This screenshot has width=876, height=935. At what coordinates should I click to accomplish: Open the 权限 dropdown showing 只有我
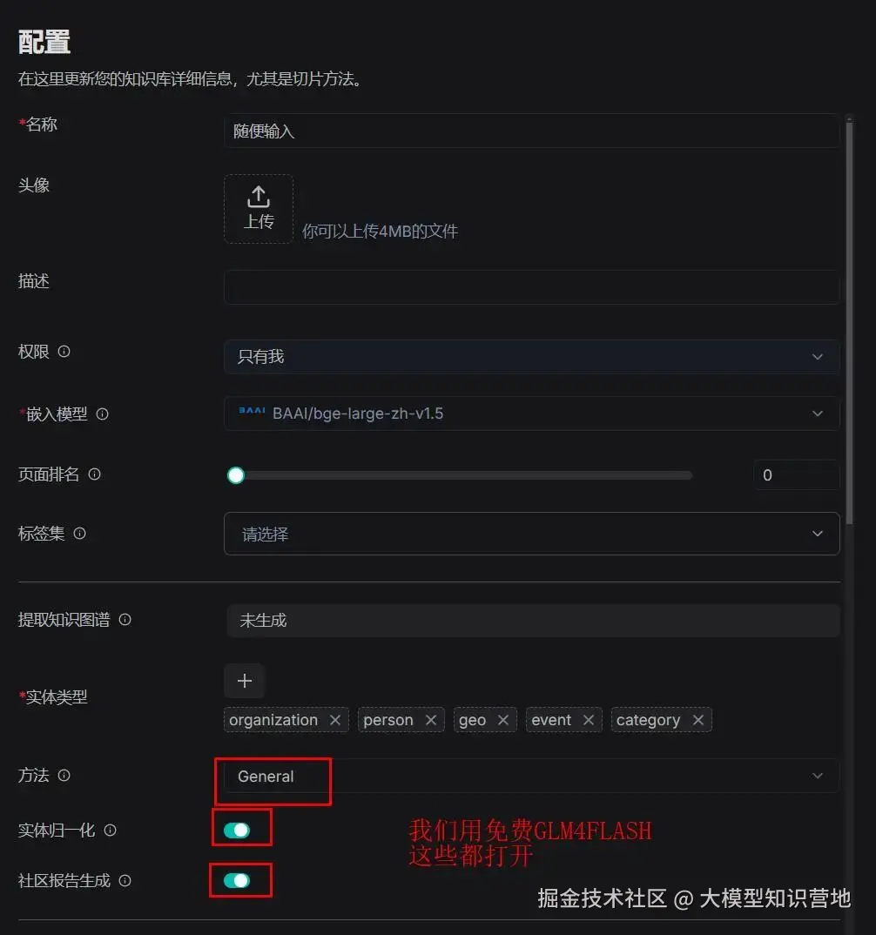coord(532,357)
